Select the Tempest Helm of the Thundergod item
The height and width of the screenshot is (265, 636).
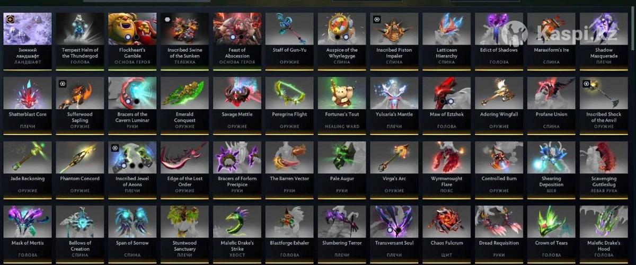(80, 39)
